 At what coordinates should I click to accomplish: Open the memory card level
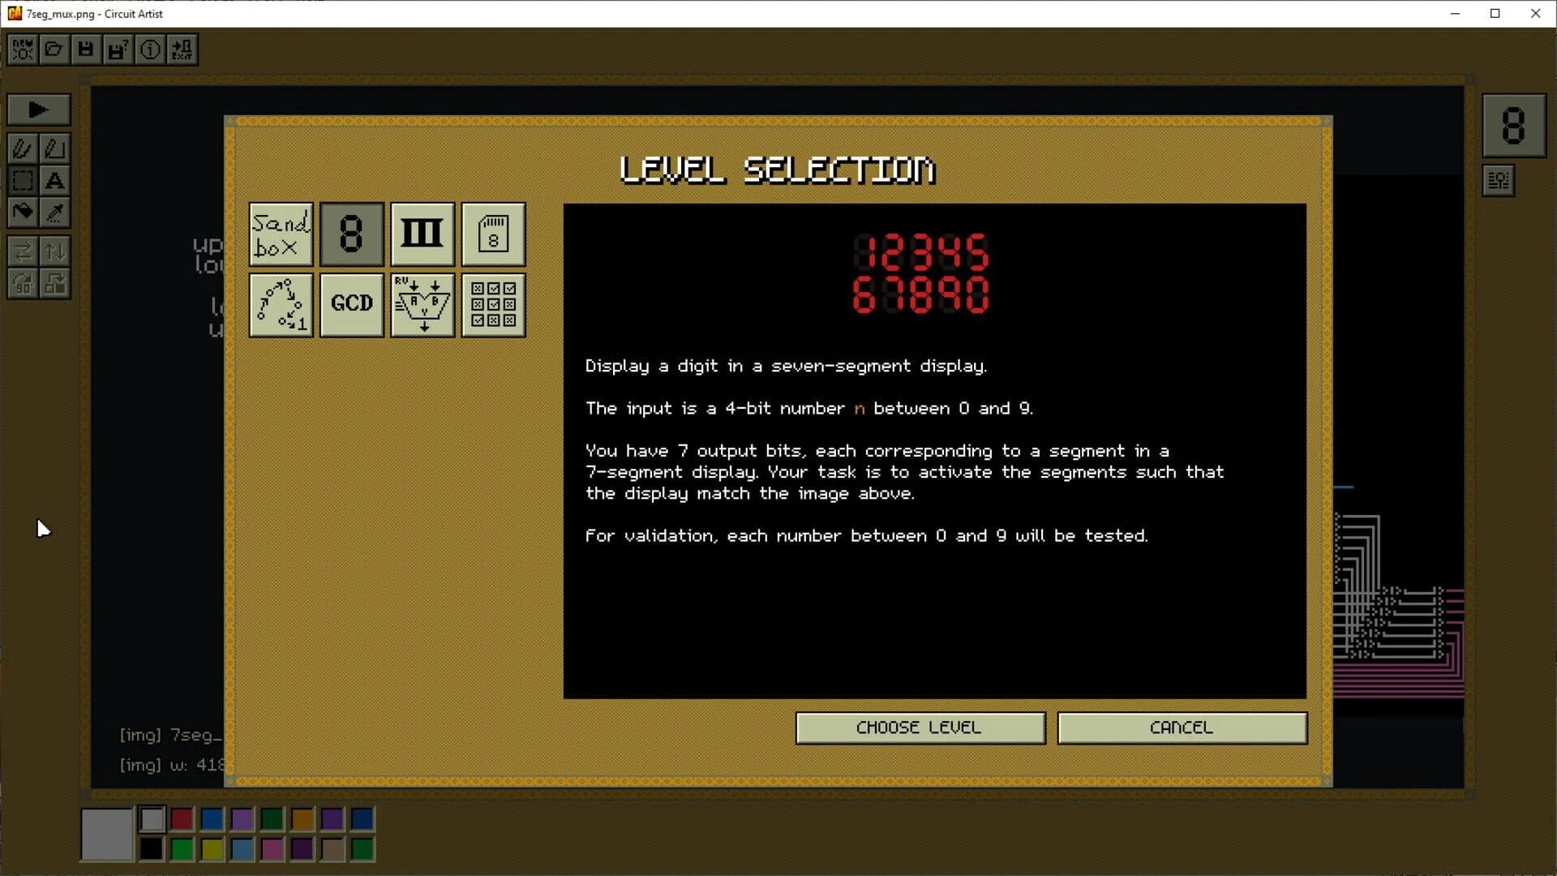click(493, 234)
